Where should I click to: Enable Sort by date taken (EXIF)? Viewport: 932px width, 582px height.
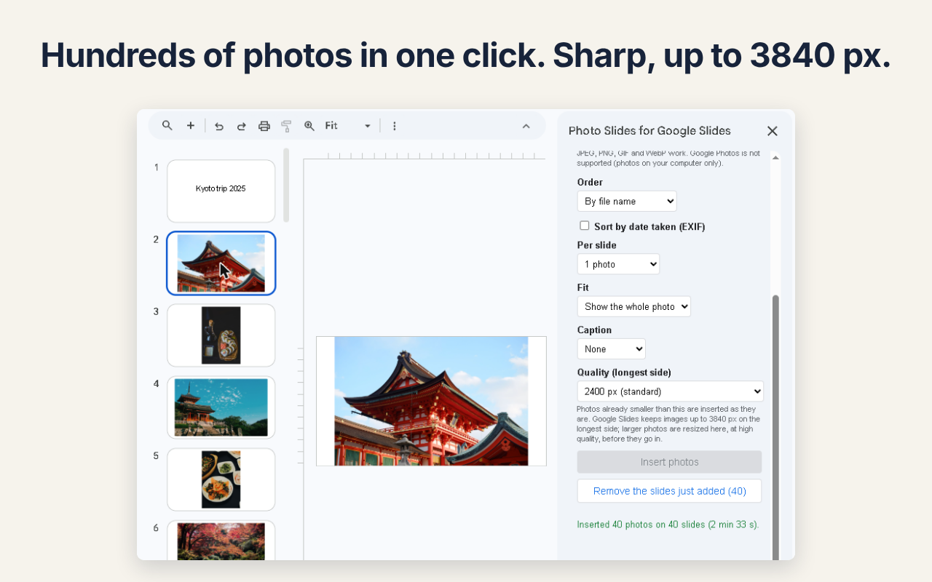click(x=584, y=226)
